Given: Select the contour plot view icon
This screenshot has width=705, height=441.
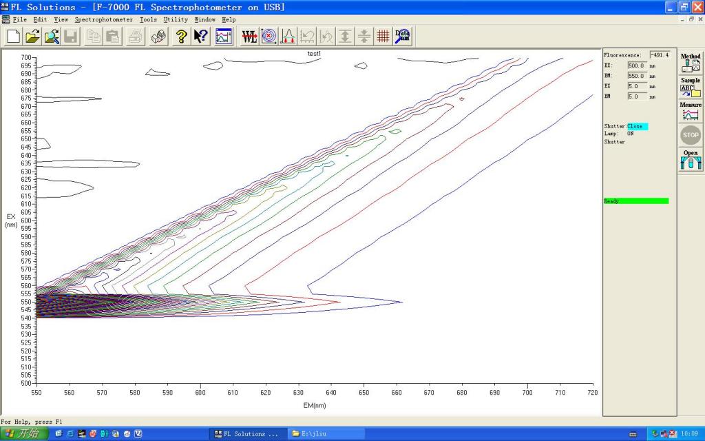Looking at the screenshot, I should [x=269, y=37].
